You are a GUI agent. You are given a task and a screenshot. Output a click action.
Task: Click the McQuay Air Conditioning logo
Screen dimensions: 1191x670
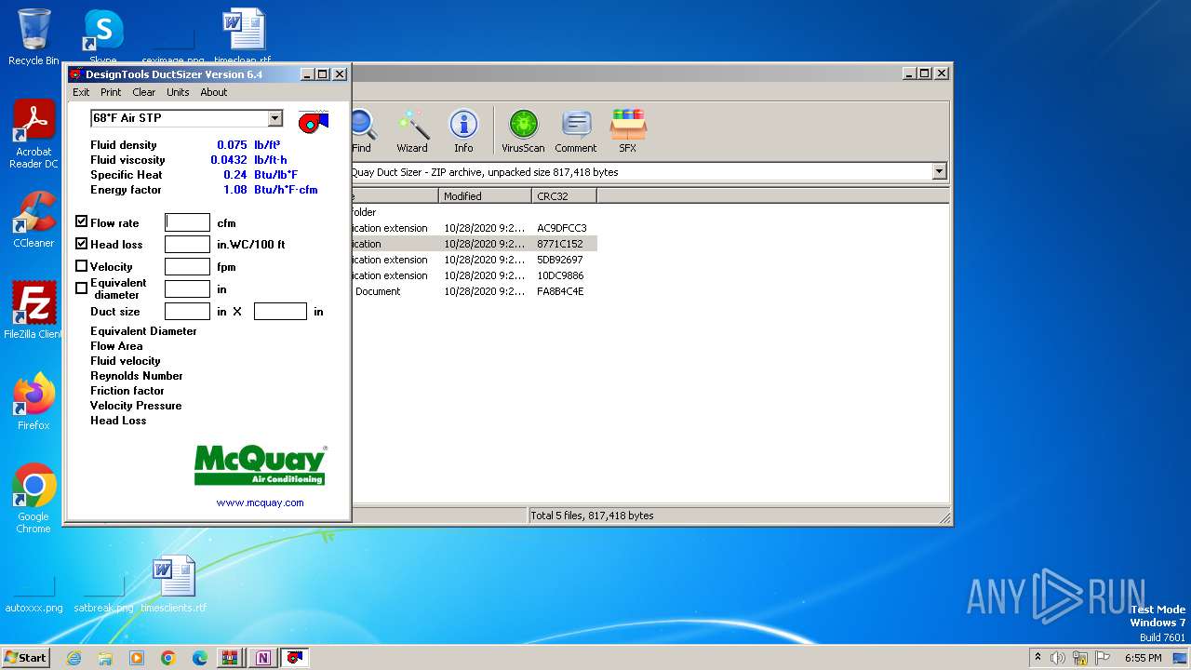tap(261, 464)
